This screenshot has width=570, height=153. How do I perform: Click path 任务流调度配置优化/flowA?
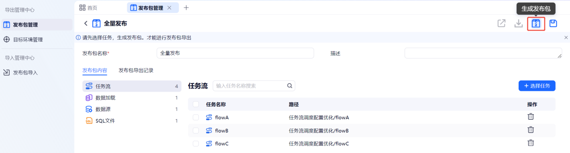click(x=319, y=117)
